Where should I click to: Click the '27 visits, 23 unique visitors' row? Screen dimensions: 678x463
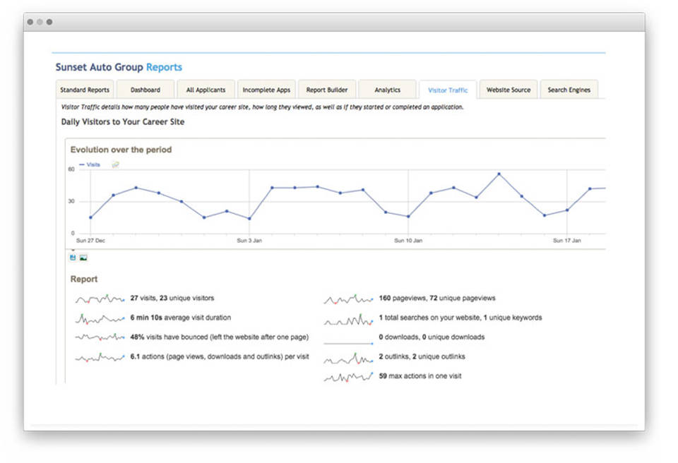coord(172,299)
